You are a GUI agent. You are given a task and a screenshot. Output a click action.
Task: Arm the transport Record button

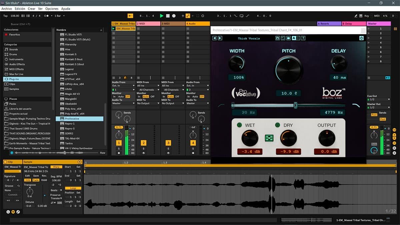point(174,16)
